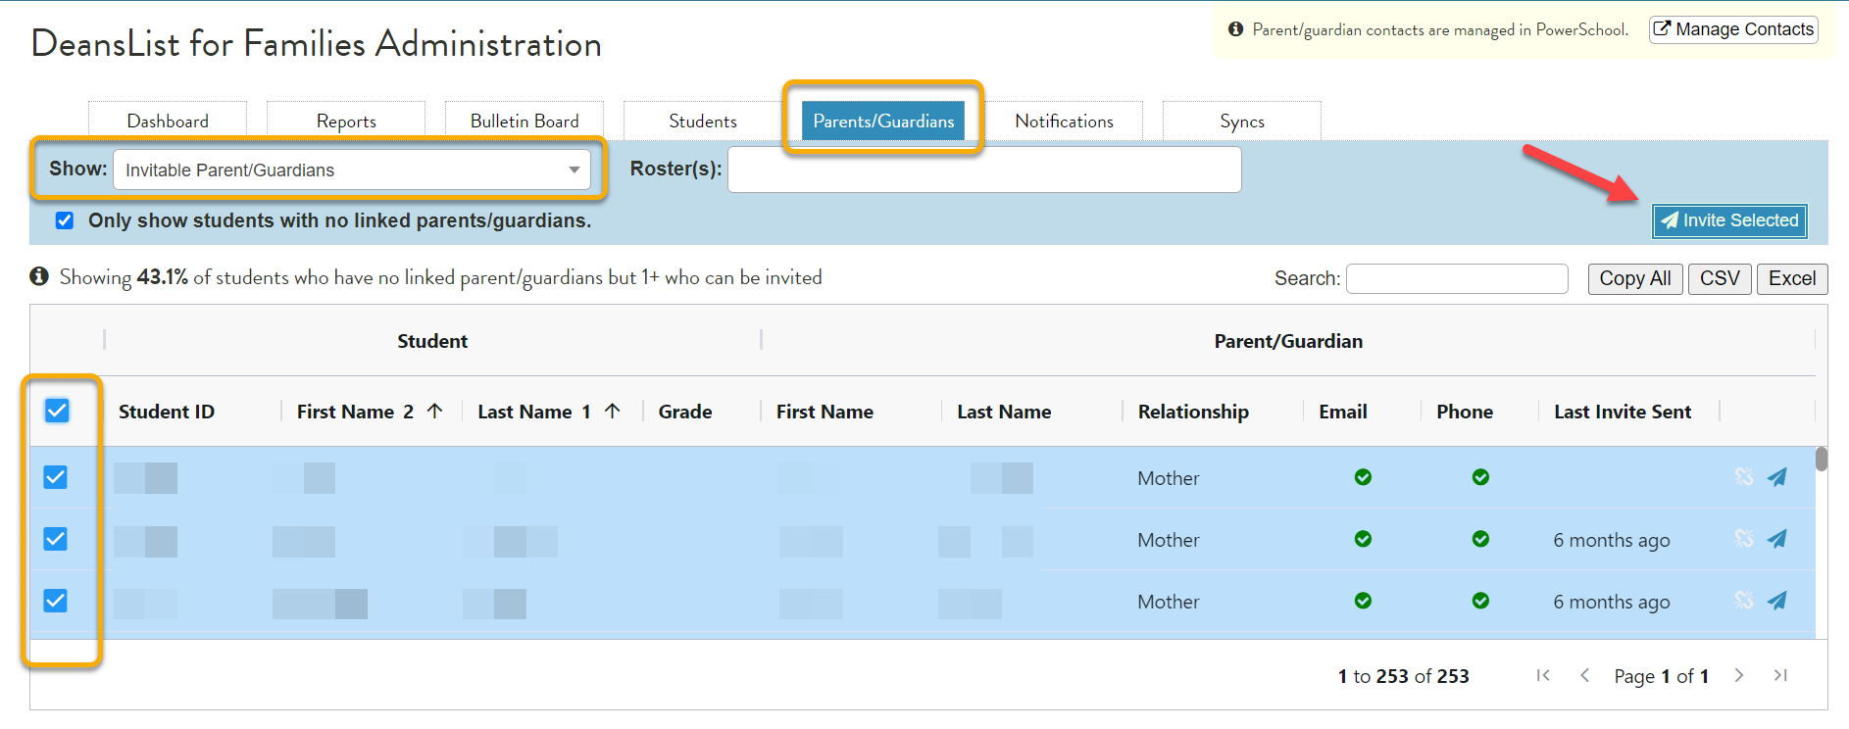Export the table with the CSV button
1849x729 pixels.
[x=1720, y=278]
